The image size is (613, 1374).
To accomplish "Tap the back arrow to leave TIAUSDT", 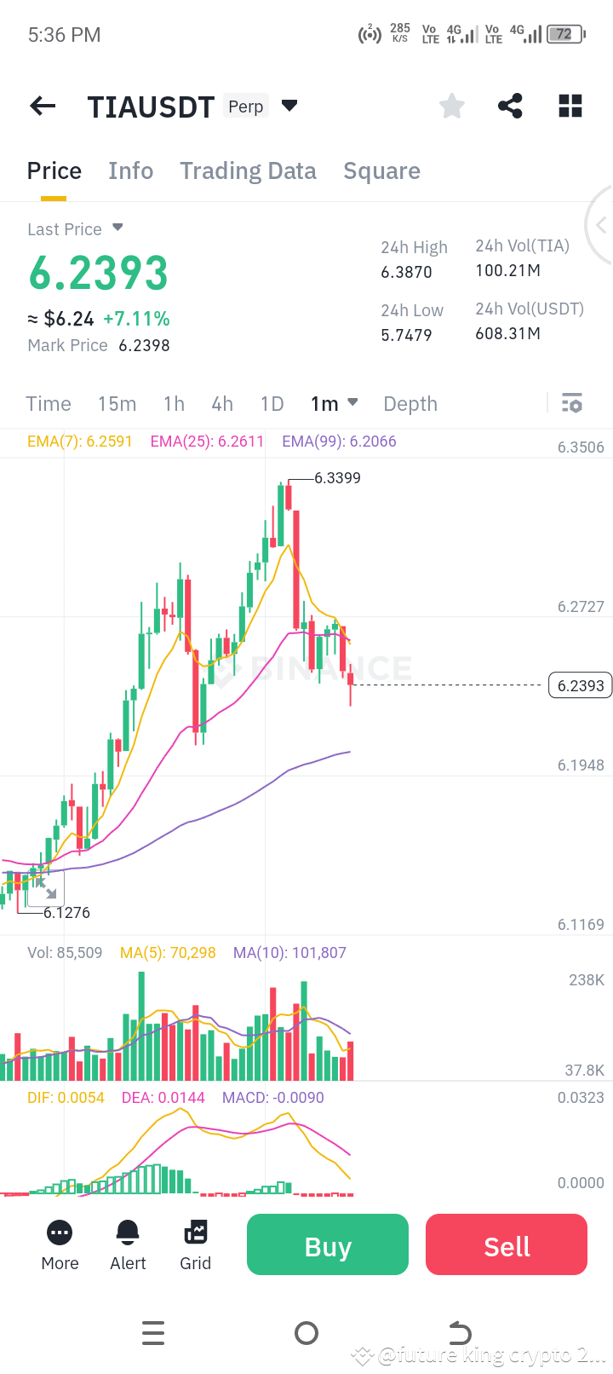I will [x=42, y=106].
